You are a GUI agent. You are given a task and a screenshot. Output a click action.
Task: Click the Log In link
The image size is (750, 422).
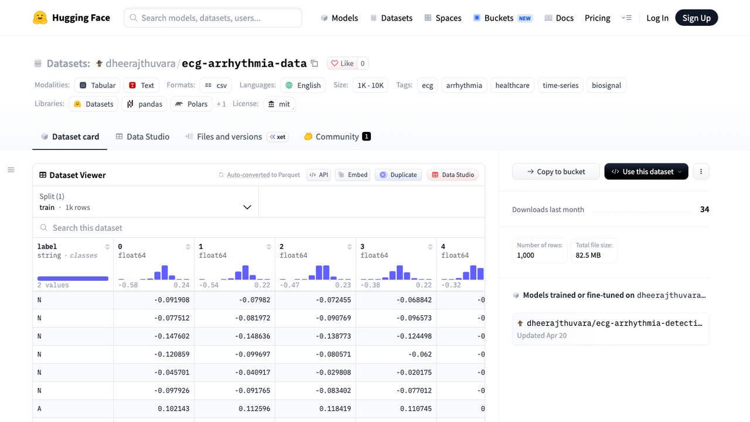[657, 18]
